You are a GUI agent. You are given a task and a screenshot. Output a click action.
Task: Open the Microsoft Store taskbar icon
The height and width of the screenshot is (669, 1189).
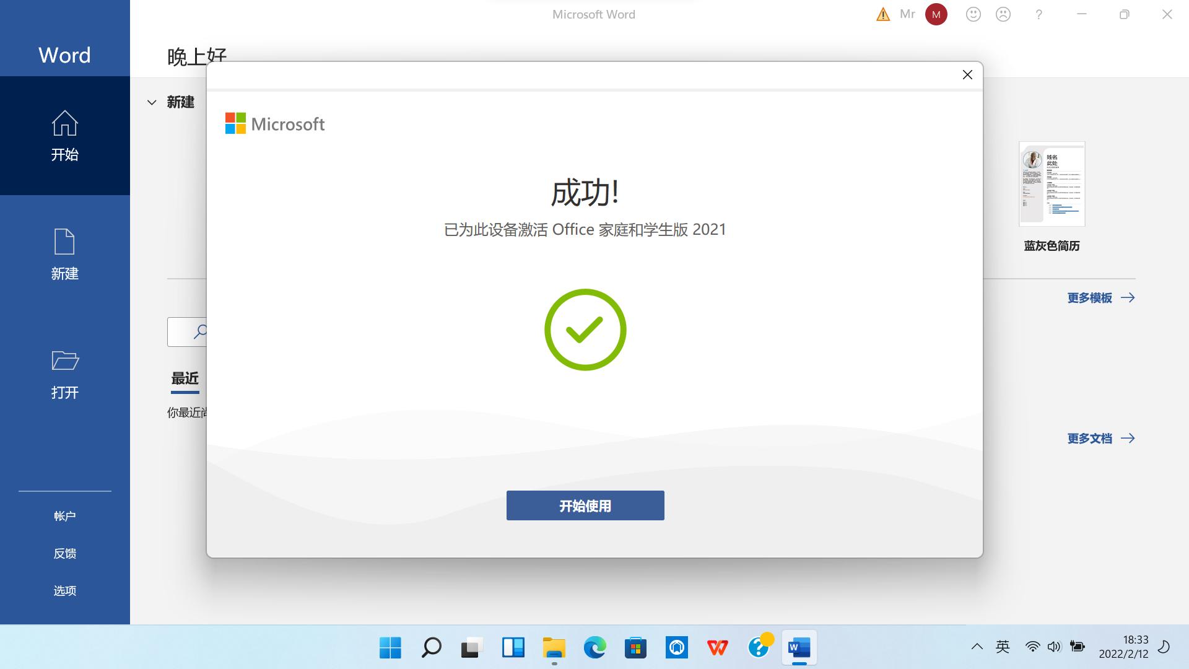(635, 648)
